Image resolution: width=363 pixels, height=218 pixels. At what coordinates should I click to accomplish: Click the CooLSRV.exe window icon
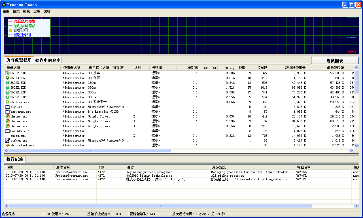click(8, 131)
